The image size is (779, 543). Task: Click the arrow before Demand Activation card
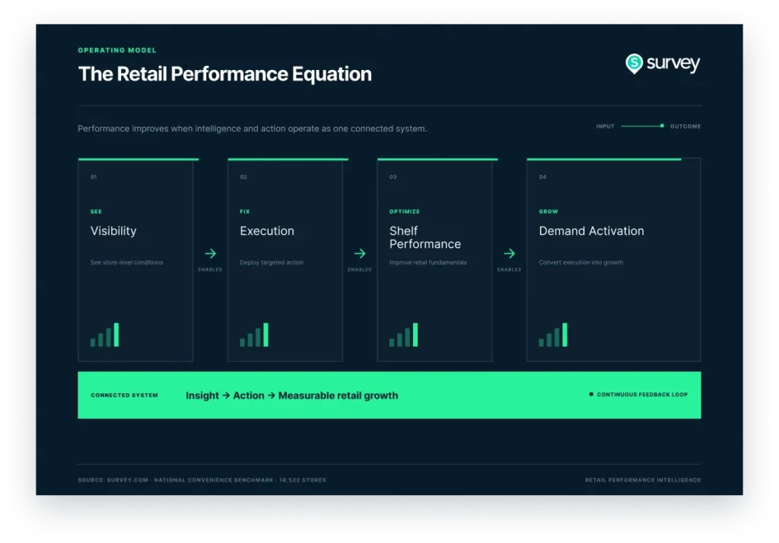[x=509, y=253]
